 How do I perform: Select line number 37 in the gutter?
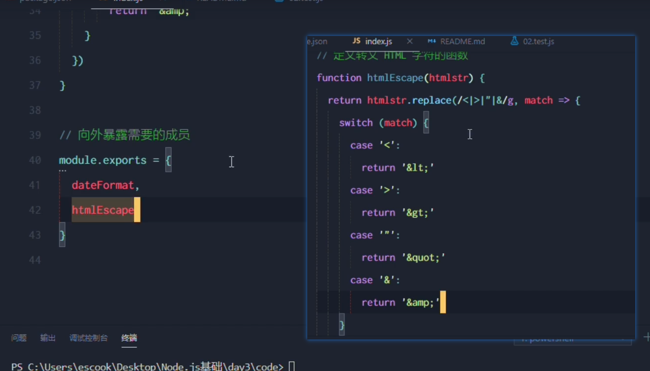click(35, 85)
